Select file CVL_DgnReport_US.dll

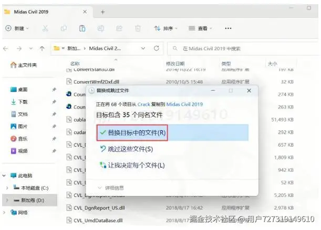point(99,208)
